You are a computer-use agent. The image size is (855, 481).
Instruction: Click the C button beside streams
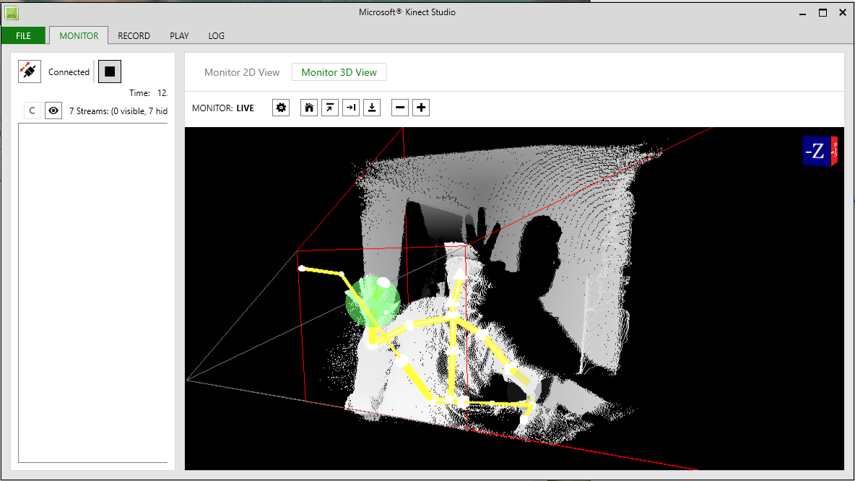32,110
